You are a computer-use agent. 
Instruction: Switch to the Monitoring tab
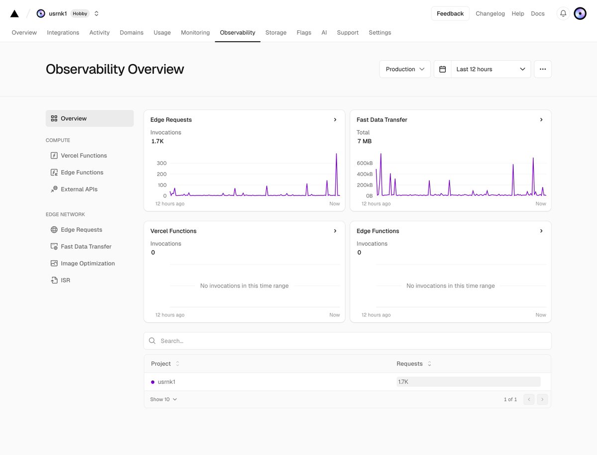196,33
